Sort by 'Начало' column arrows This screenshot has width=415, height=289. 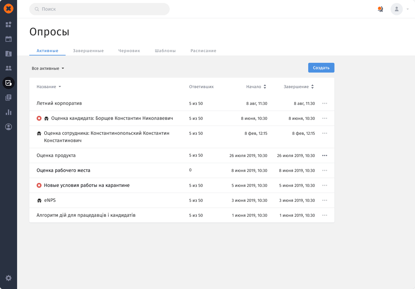pos(265,87)
